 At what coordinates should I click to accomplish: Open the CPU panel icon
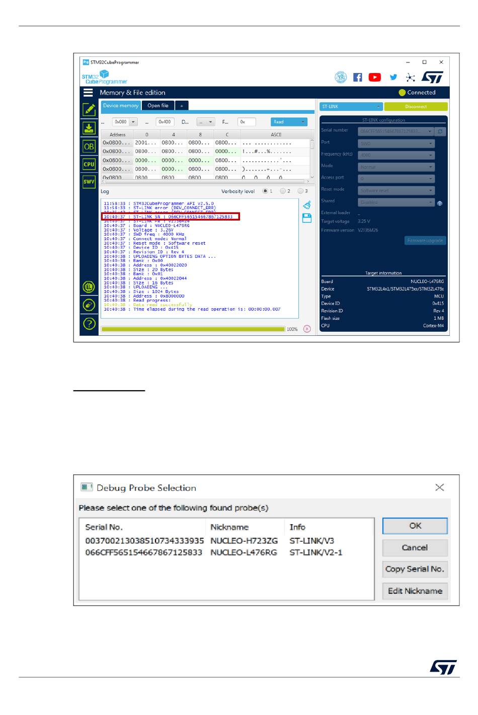tap(89, 164)
